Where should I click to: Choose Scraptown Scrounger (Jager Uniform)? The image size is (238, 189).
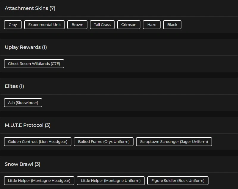pos(174,142)
